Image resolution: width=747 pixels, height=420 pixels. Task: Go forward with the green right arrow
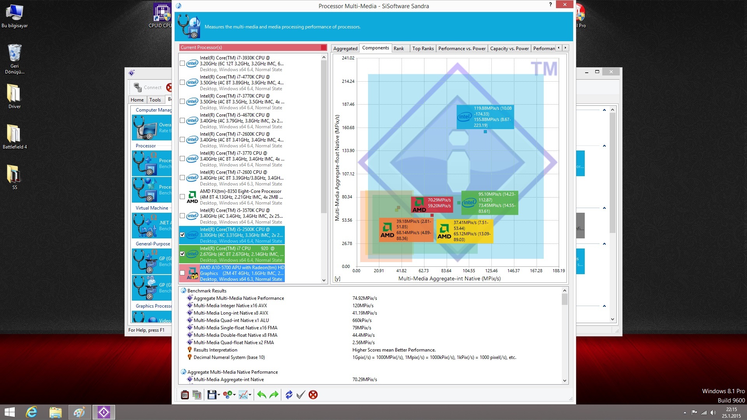[274, 395]
